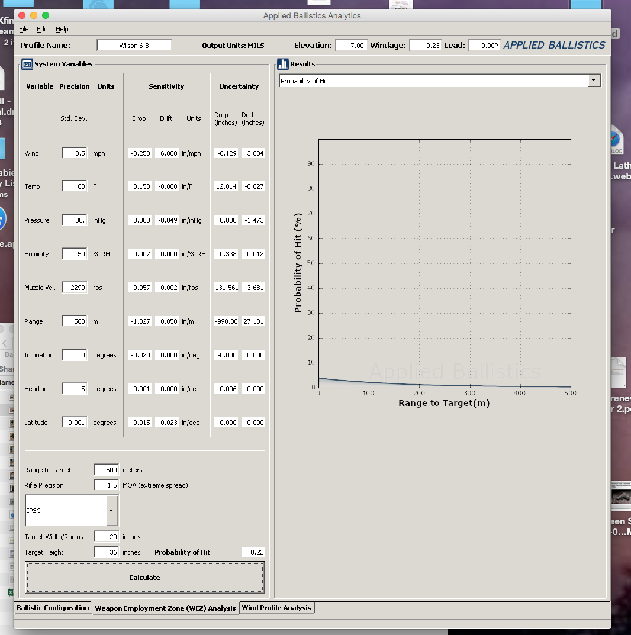Image resolution: width=631 pixels, height=635 pixels.
Task: Click the Output Units: MILS label
Action: coord(233,46)
